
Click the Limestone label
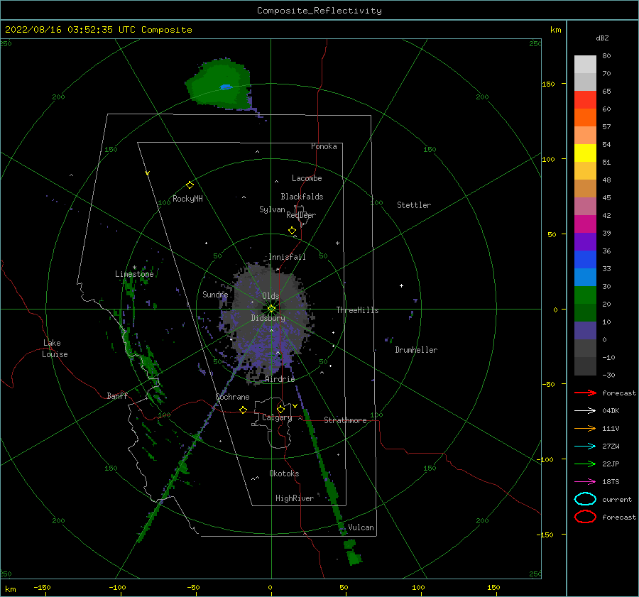[x=134, y=274]
